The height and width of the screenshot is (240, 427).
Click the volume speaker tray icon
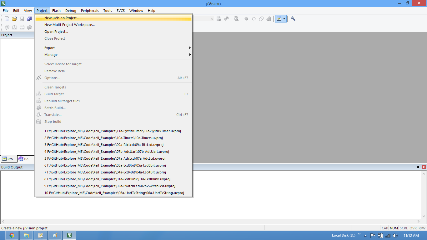(395, 236)
